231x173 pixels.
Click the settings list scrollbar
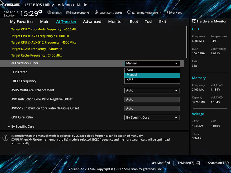click(x=187, y=42)
